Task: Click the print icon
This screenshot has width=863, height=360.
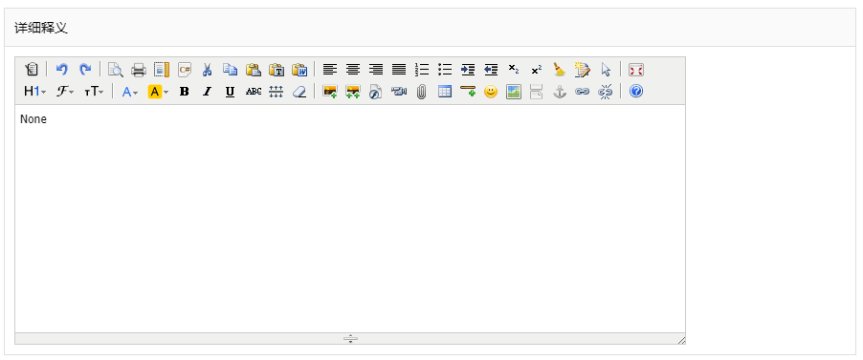Action: point(139,70)
